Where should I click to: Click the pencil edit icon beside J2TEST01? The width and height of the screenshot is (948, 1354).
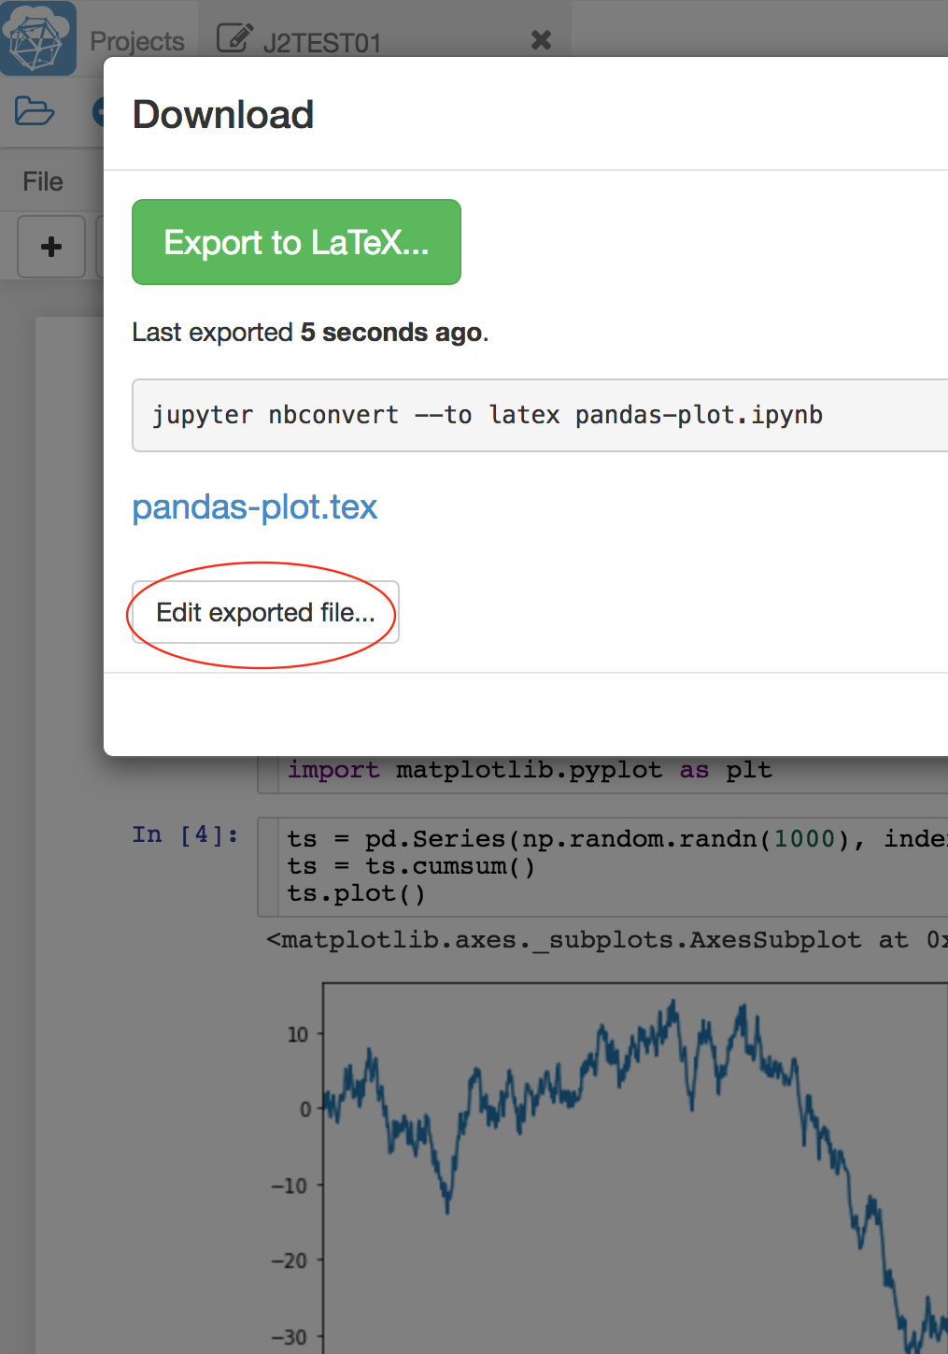tap(234, 38)
